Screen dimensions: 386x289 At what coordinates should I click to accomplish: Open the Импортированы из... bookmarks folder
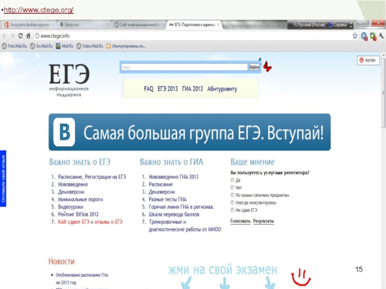pyautogui.click(x=126, y=46)
